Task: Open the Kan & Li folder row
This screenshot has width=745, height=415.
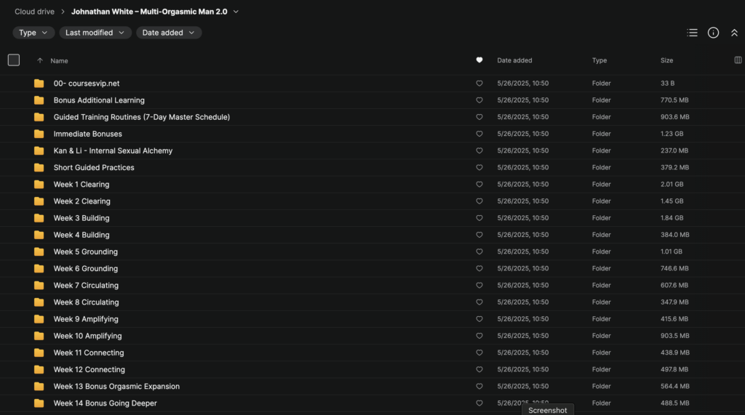Action: click(113, 150)
